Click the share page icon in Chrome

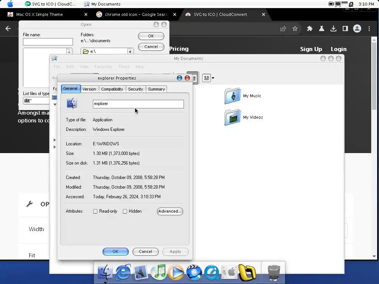tap(283, 29)
